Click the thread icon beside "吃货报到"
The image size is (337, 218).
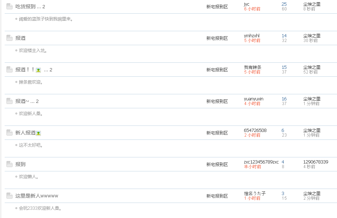point(9,6)
